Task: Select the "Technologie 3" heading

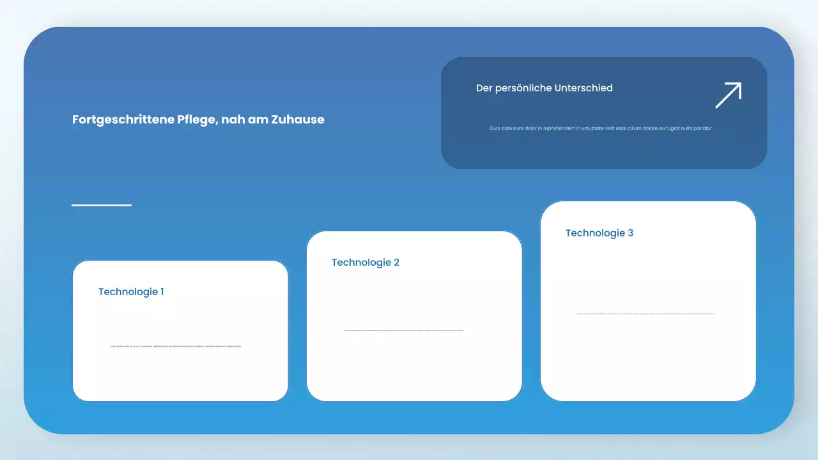Action: pos(599,233)
